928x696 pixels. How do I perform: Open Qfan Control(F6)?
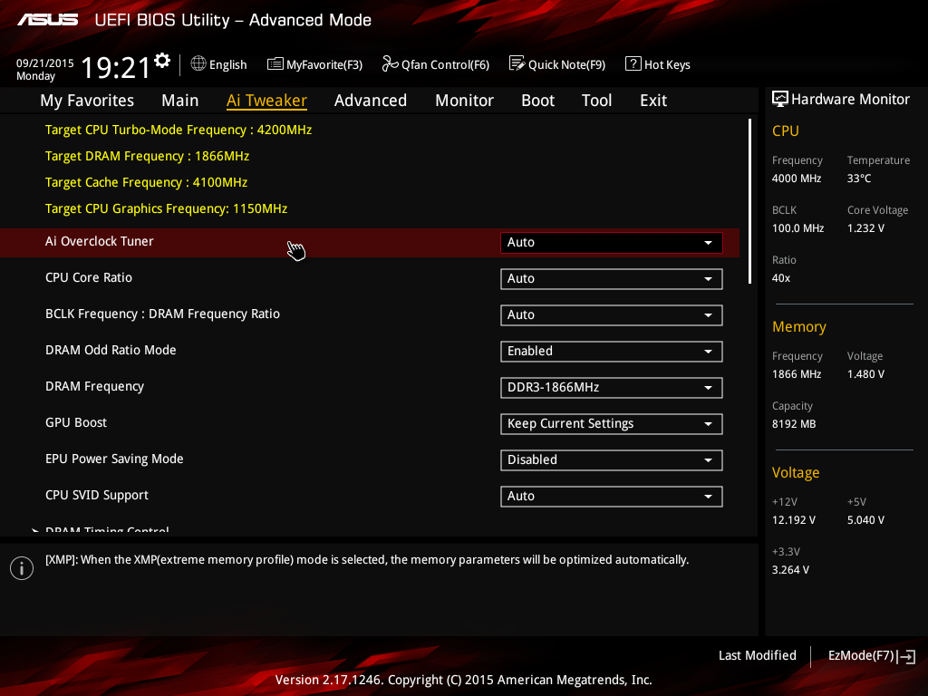[436, 64]
